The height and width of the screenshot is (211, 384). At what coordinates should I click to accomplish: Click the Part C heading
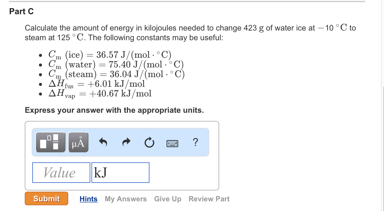pos(21,11)
